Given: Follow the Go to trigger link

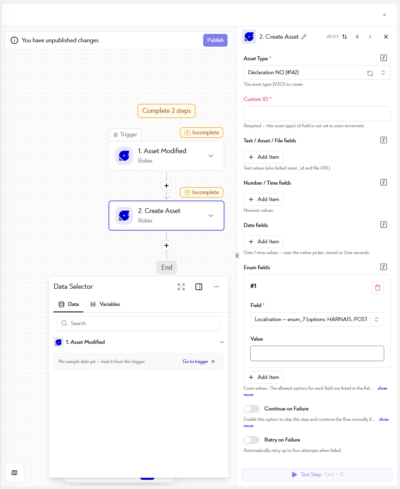Looking at the screenshot, I should [x=198, y=362].
